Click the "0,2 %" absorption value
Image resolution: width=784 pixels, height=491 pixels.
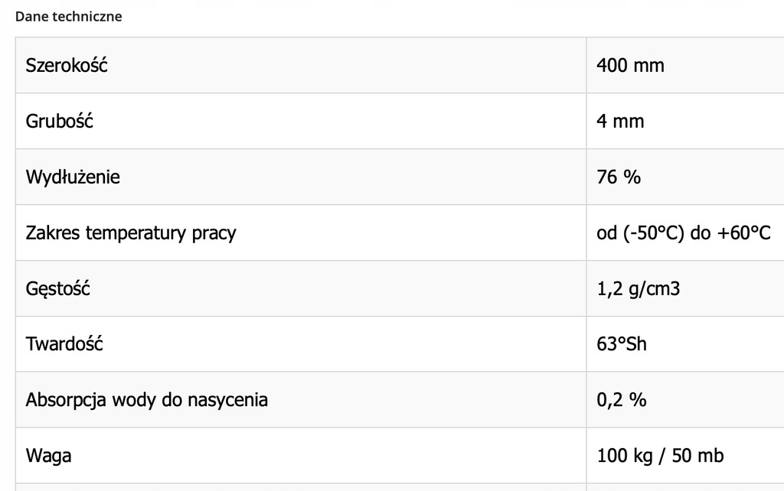(x=622, y=400)
